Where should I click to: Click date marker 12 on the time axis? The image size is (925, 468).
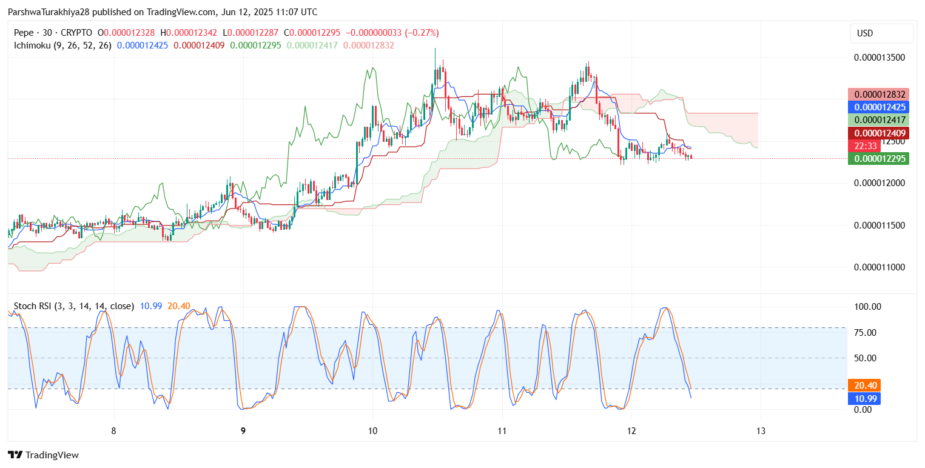(x=631, y=431)
